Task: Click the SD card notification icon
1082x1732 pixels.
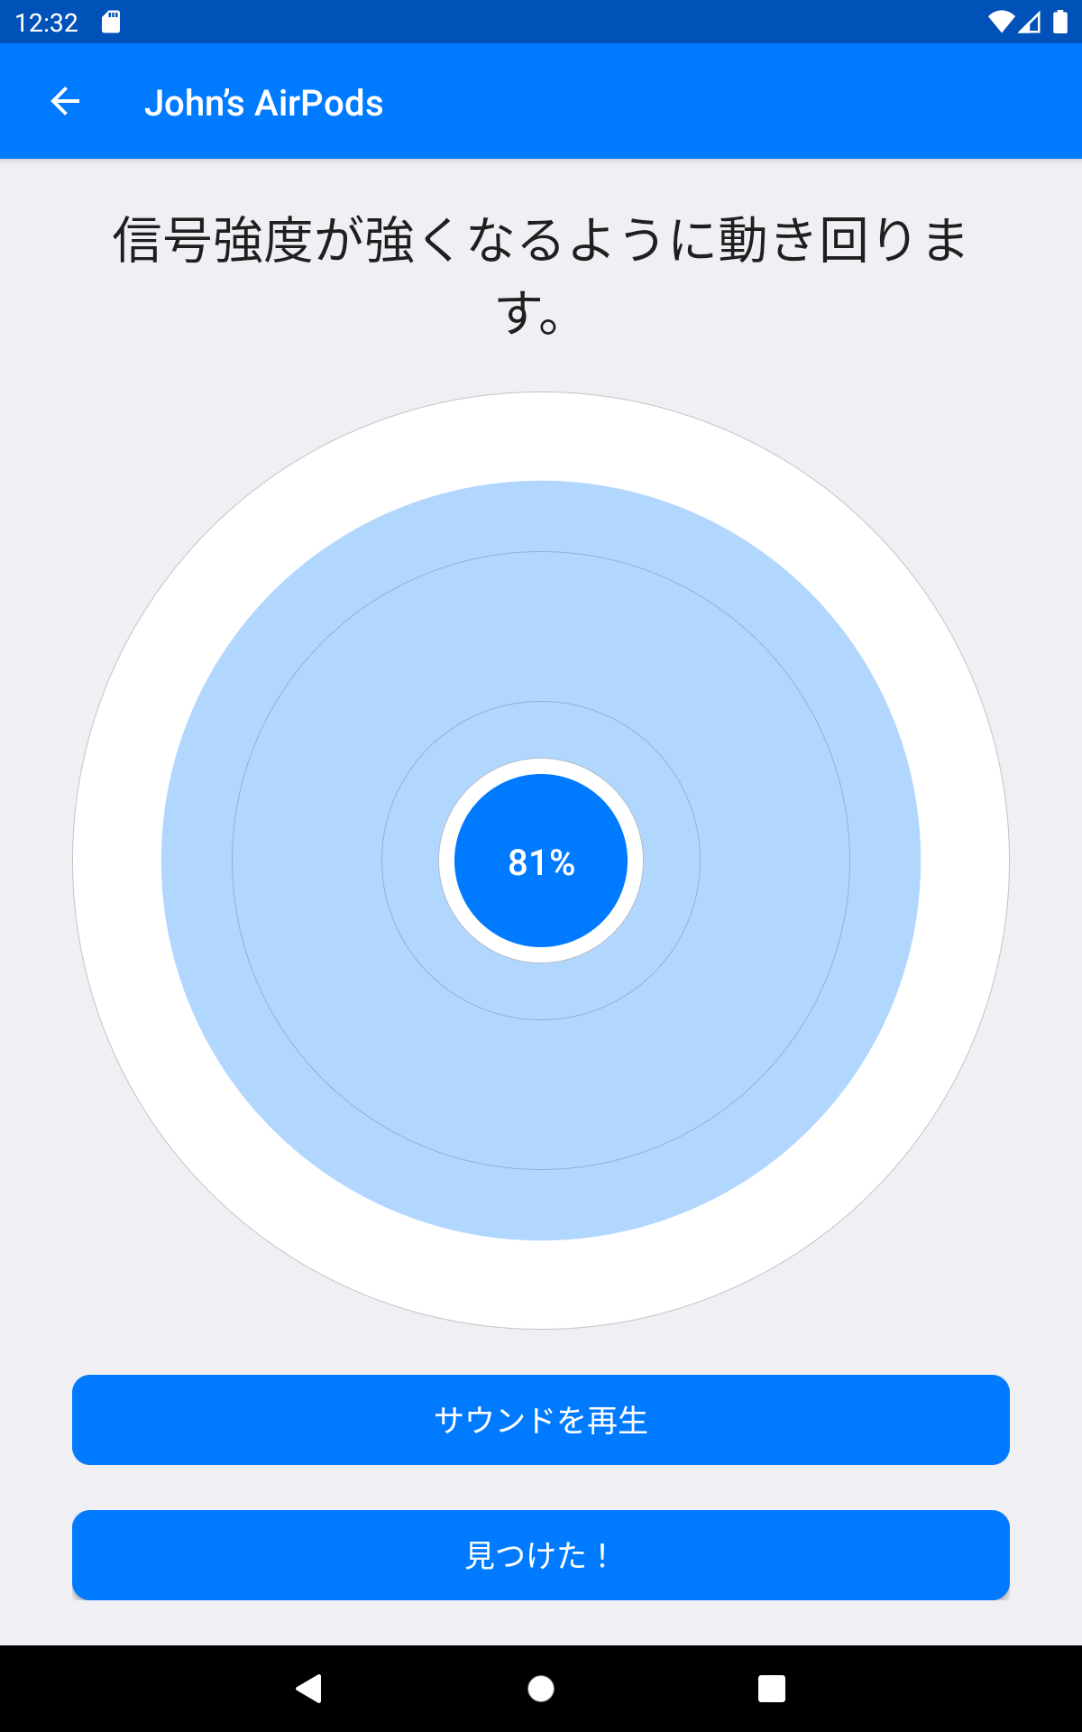Action: click(x=111, y=22)
